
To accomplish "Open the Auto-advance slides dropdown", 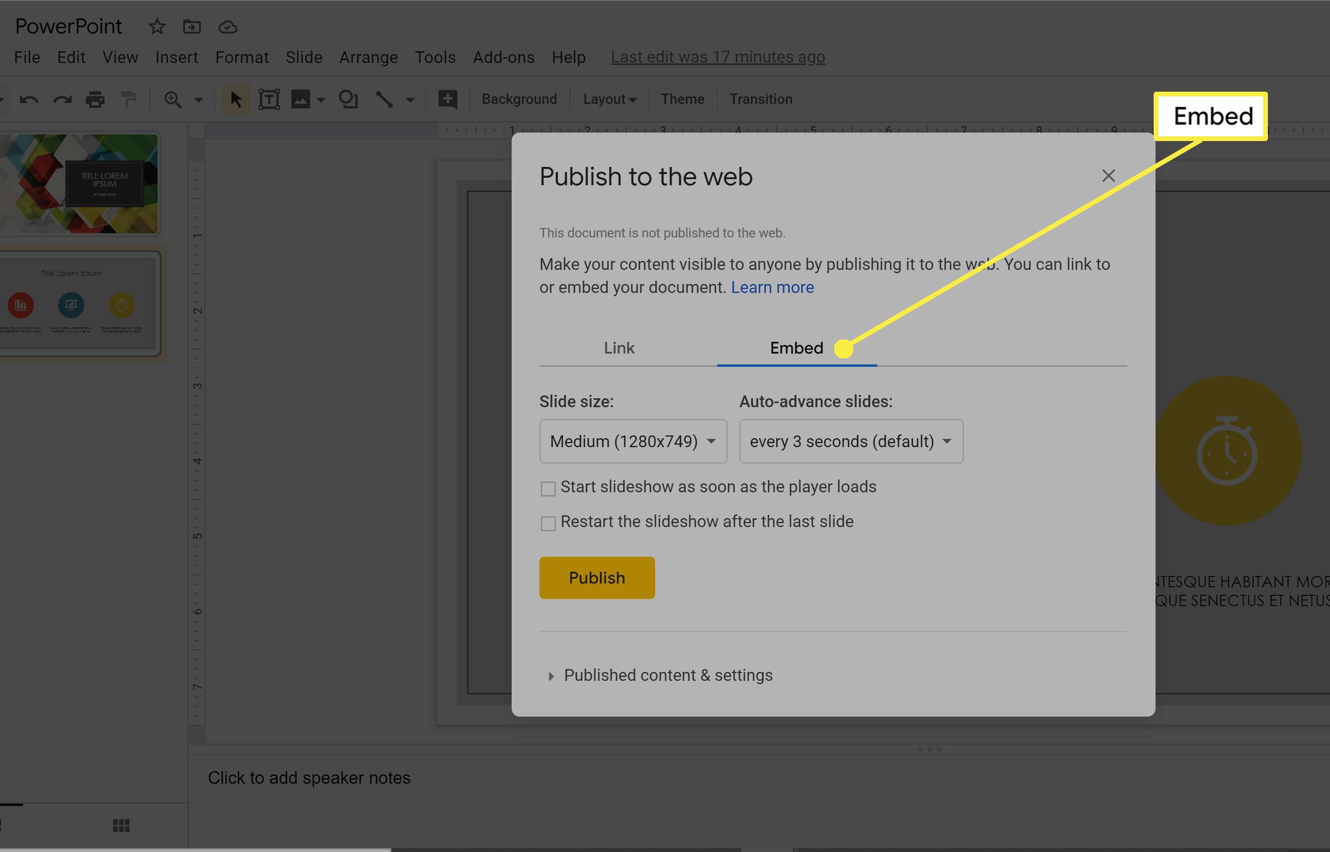I will (850, 441).
